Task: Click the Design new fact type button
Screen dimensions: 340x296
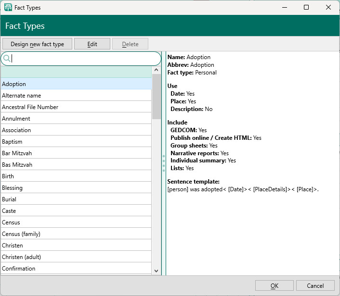Action: 37,44
